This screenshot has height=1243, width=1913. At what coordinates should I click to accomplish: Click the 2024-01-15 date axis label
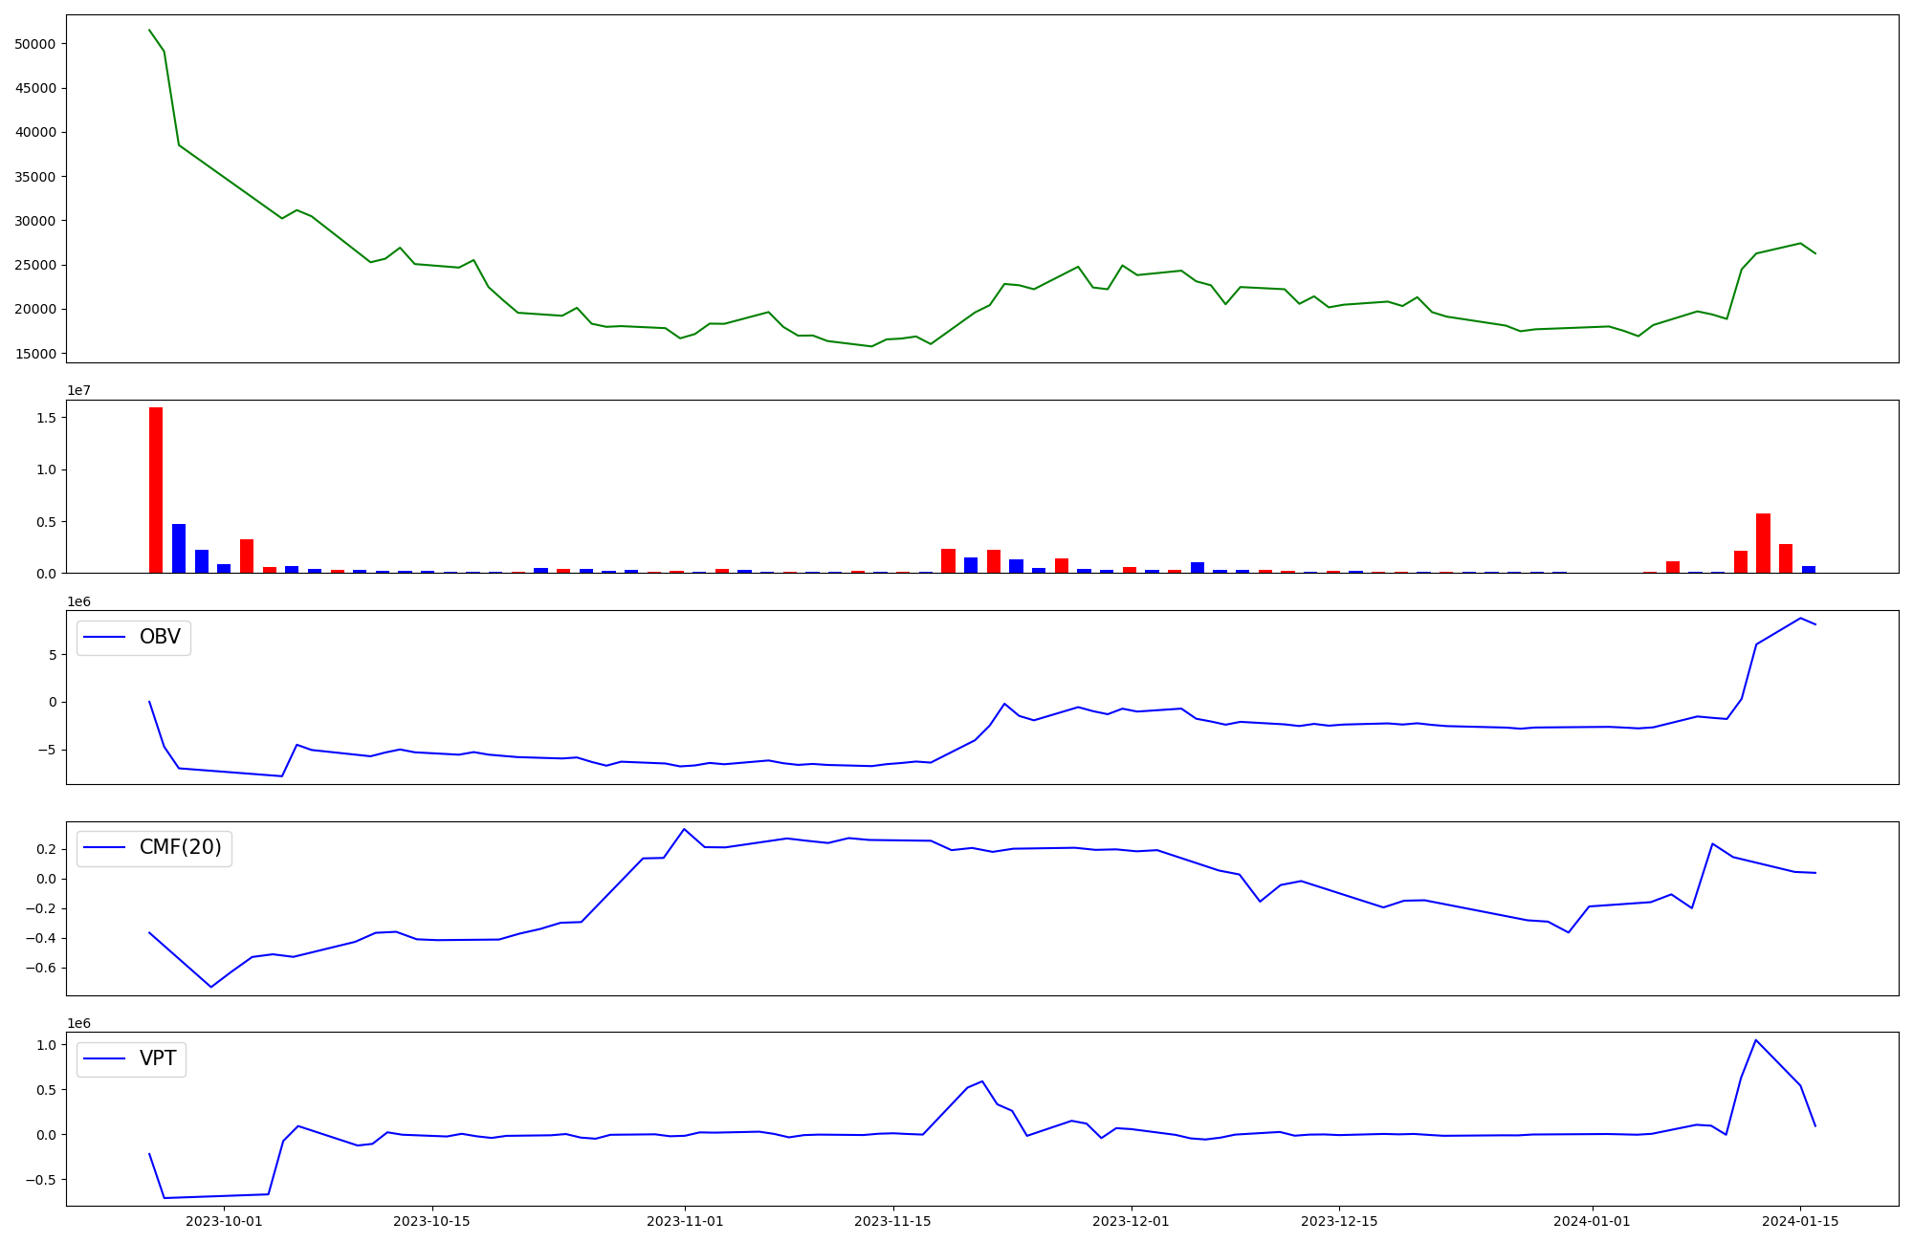pos(1800,1221)
